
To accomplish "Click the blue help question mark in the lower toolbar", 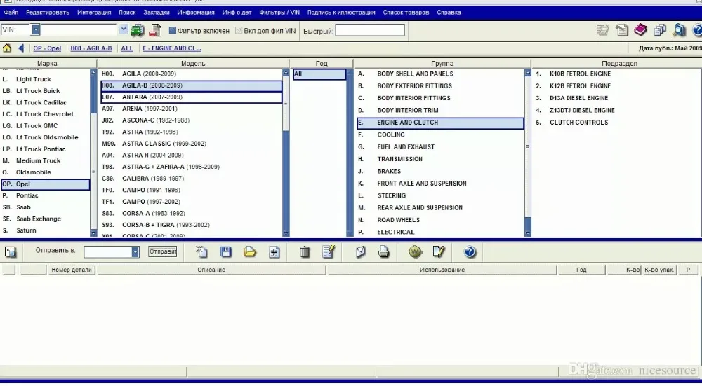I will [470, 252].
